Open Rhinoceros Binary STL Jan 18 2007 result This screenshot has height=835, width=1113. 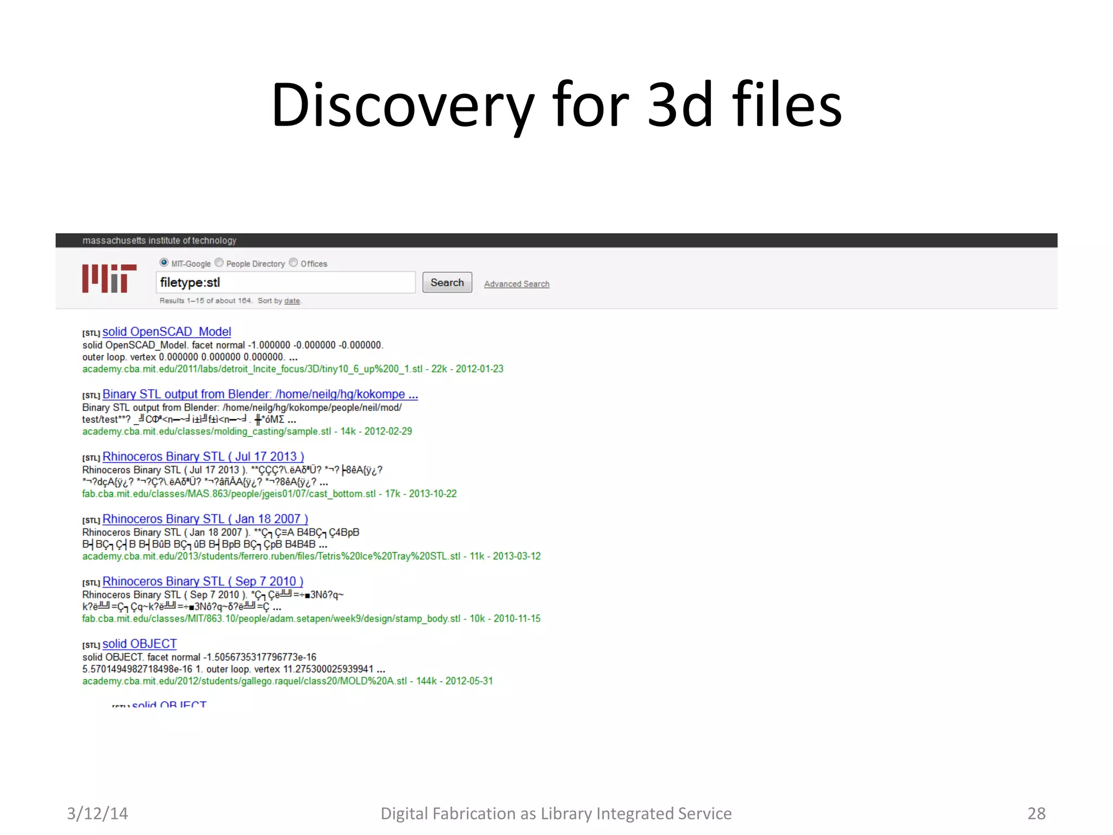click(205, 519)
